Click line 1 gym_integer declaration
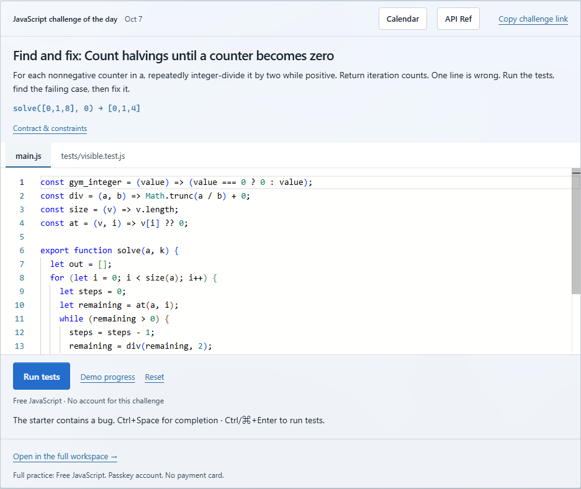The width and height of the screenshot is (581, 489). (176, 182)
